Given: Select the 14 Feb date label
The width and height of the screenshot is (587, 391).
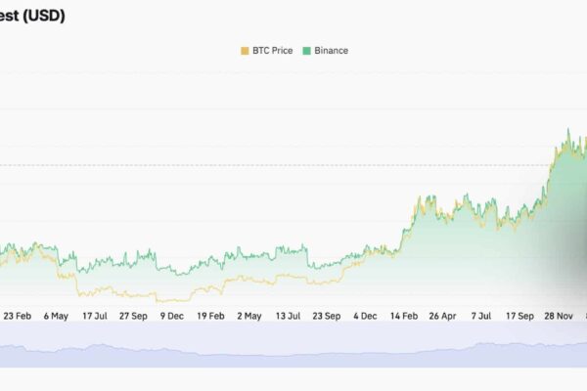Looking at the screenshot, I should [403, 316].
